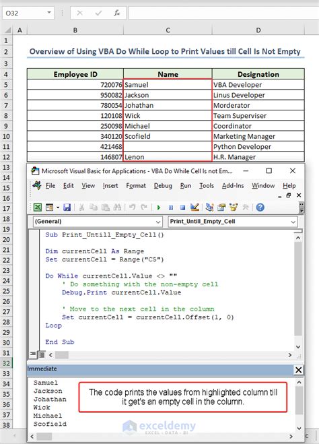Image resolution: width=319 pixels, height=444 pixels.
Task: Click the Insert Function fx button
Action: click(x=117, y=13)
